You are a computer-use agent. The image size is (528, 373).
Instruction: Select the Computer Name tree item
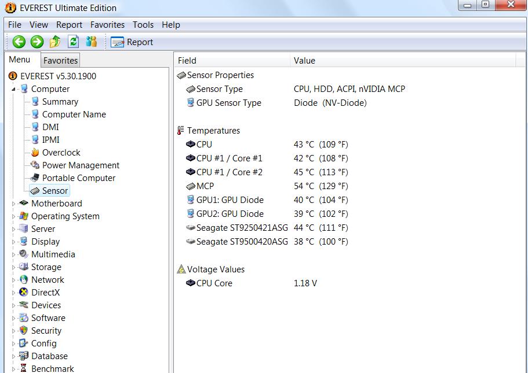pos(74,115)
